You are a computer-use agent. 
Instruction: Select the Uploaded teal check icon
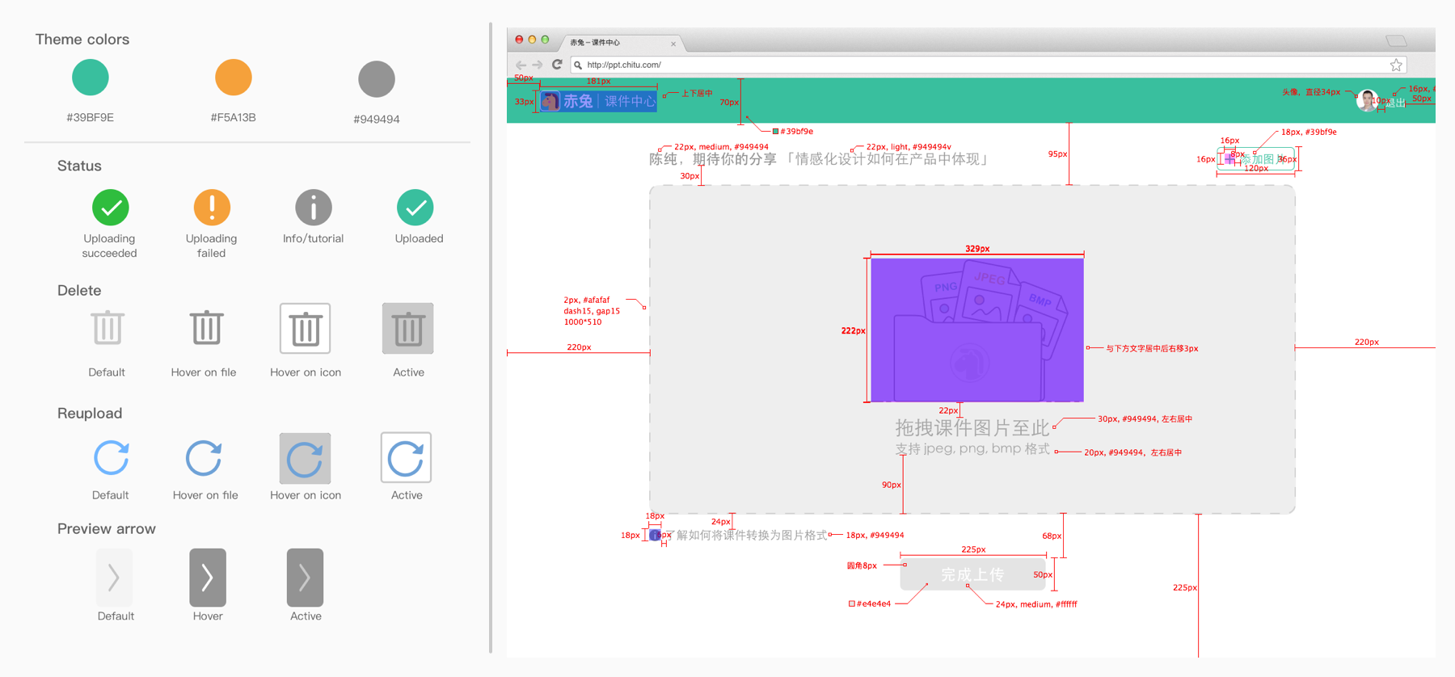tap(415, 208)
